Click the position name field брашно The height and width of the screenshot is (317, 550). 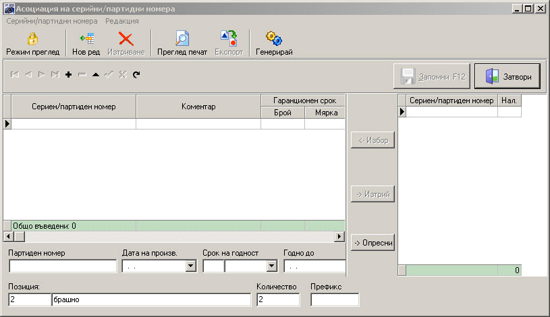coord(151,299)
